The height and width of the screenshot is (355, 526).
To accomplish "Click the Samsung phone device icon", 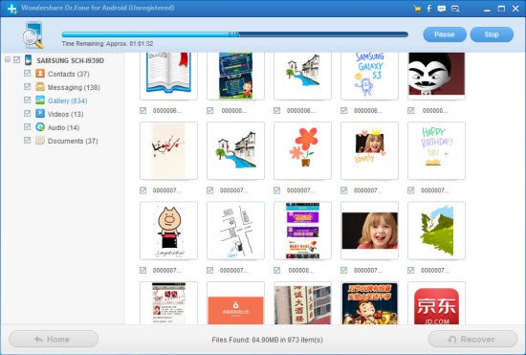I will click(28, 60).
